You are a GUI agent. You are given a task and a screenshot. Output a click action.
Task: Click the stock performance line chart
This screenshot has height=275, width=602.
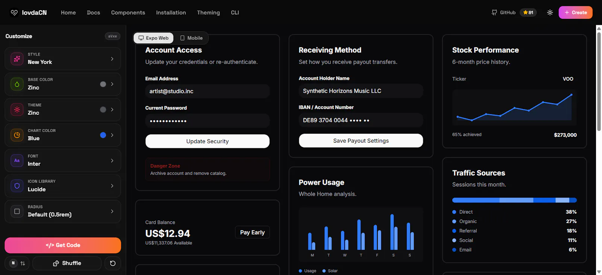(514, 107)
